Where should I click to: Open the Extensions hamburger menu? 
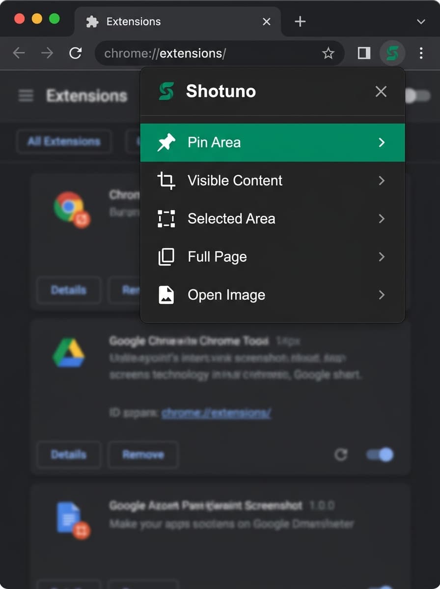coord(26,96)
